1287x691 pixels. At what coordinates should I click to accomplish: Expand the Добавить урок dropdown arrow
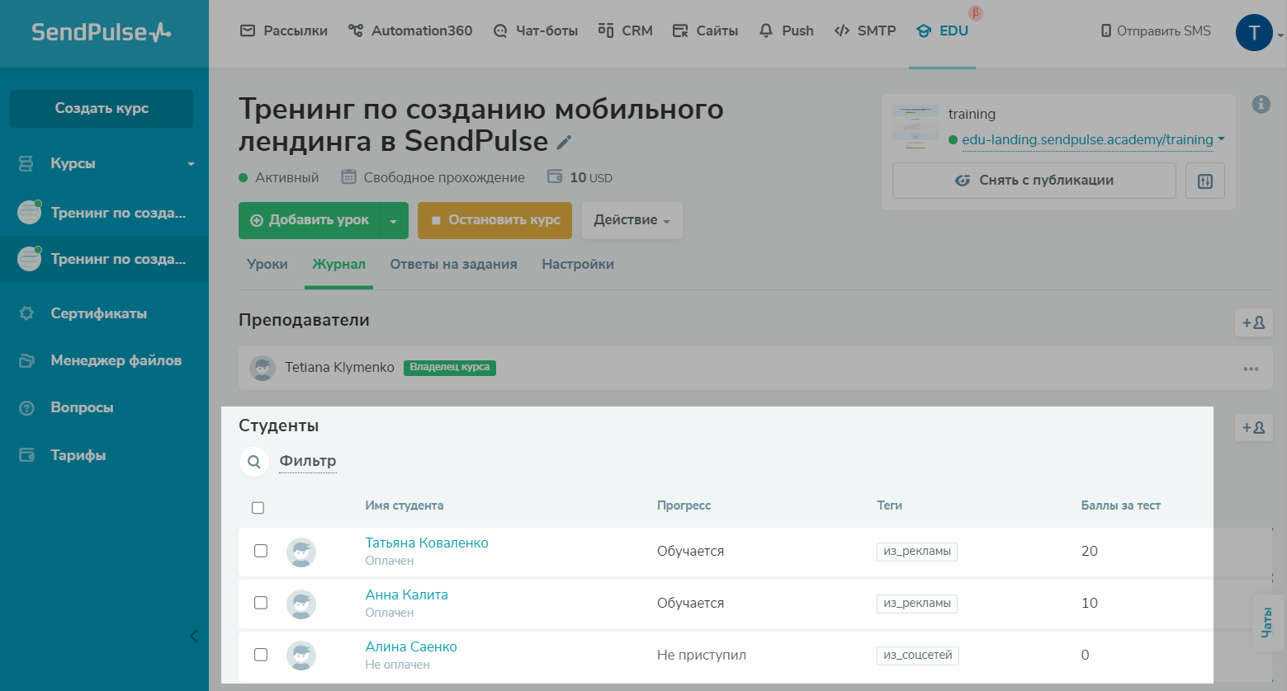coord(394,221)
